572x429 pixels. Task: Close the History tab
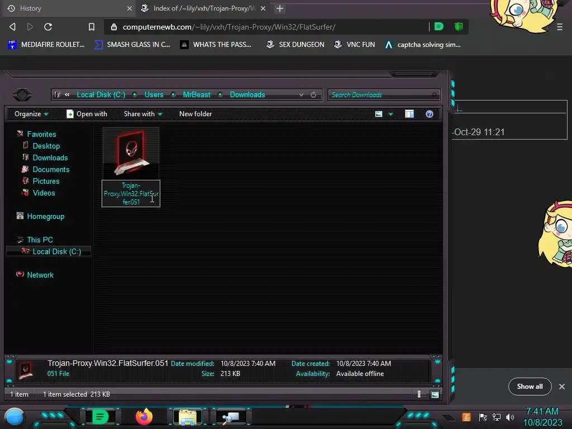[x=130, y=8]
